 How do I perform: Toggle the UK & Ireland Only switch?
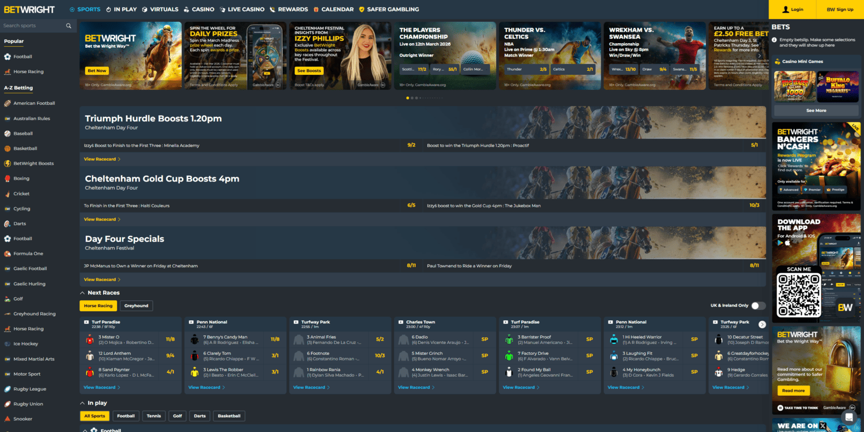[759, 306]
